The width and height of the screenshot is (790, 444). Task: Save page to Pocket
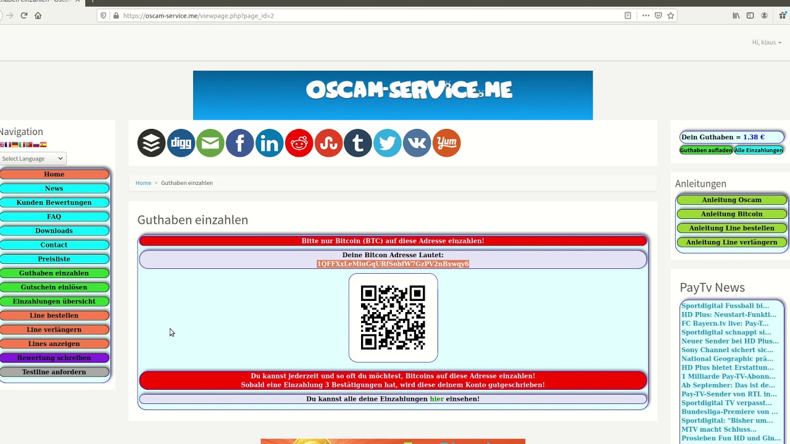click(658, 15)
